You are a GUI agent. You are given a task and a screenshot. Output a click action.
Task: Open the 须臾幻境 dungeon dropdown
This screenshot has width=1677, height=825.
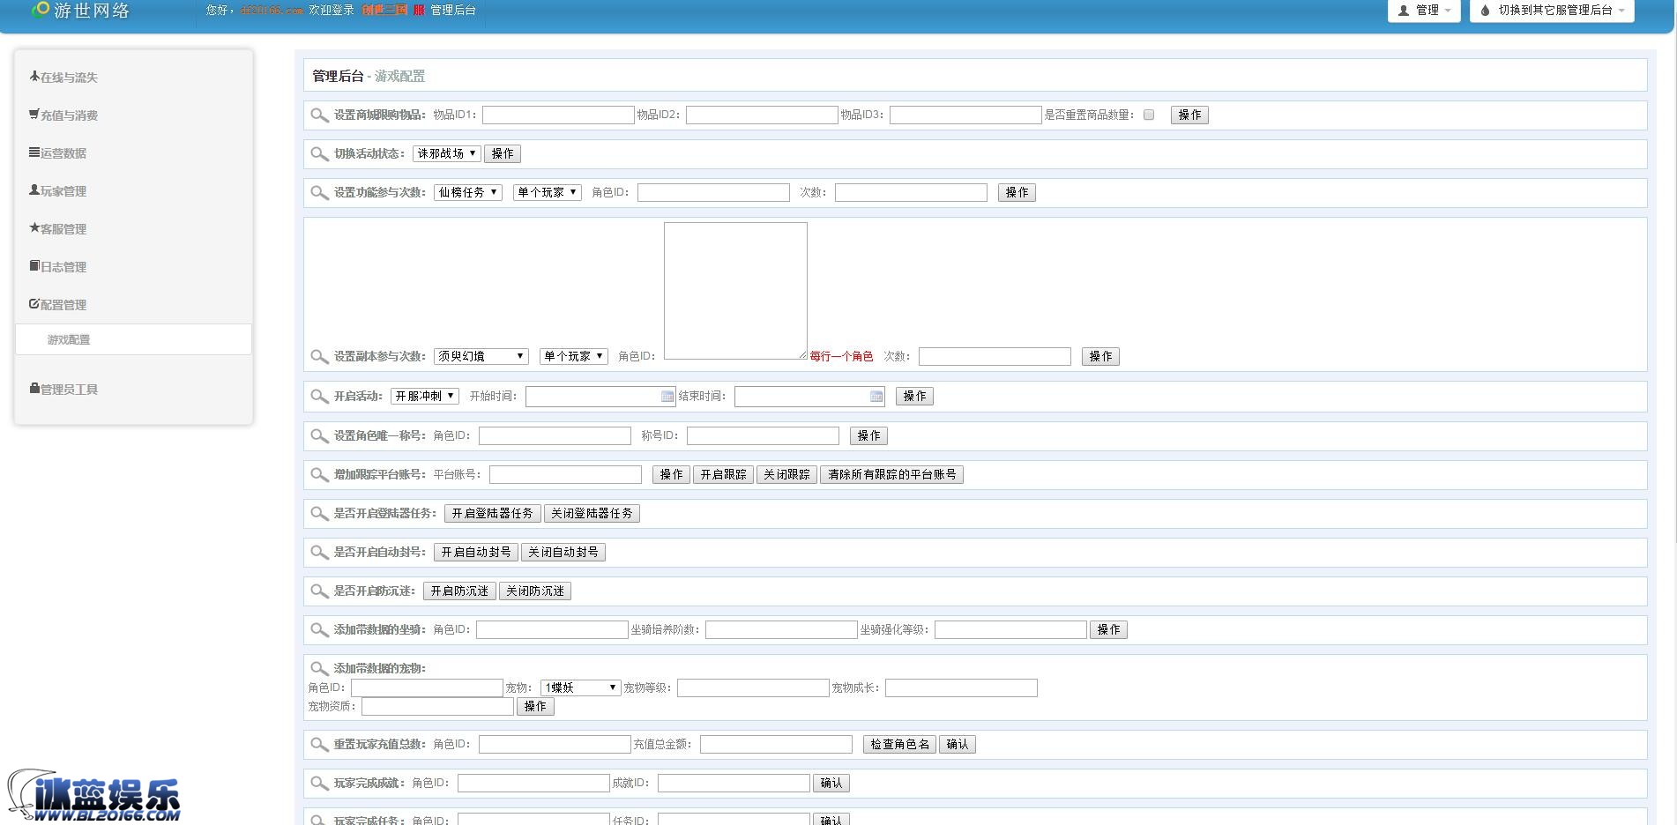(481, 356)
